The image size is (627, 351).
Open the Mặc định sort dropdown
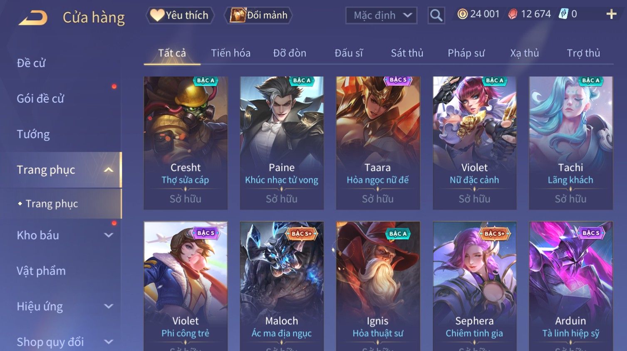(x=381, y=15)
